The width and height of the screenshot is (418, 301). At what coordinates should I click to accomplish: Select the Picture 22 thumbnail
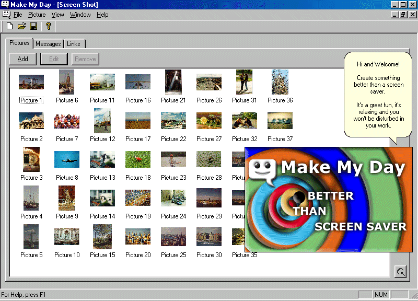(173, 121)
